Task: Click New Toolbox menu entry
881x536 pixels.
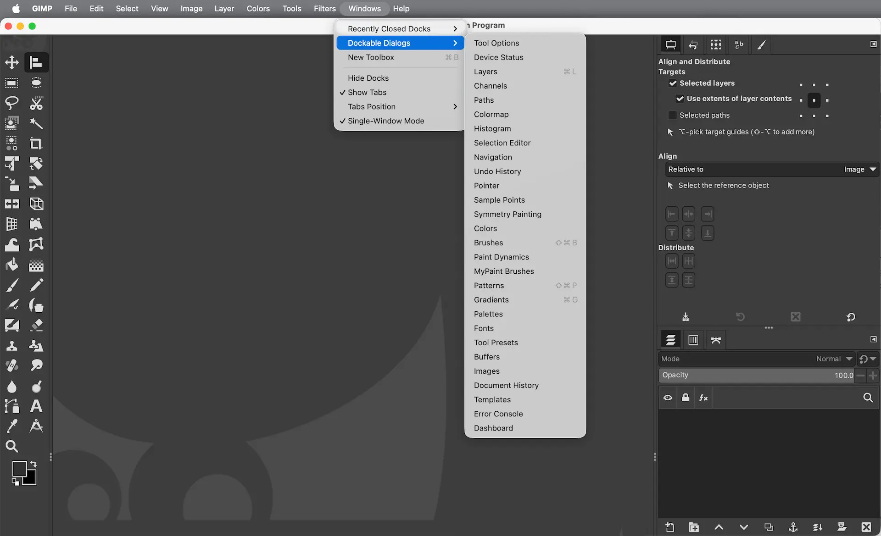Action: point(400,57)
